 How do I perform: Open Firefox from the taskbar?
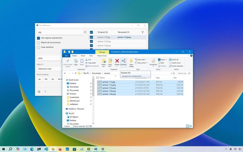(x=60, y=149)
